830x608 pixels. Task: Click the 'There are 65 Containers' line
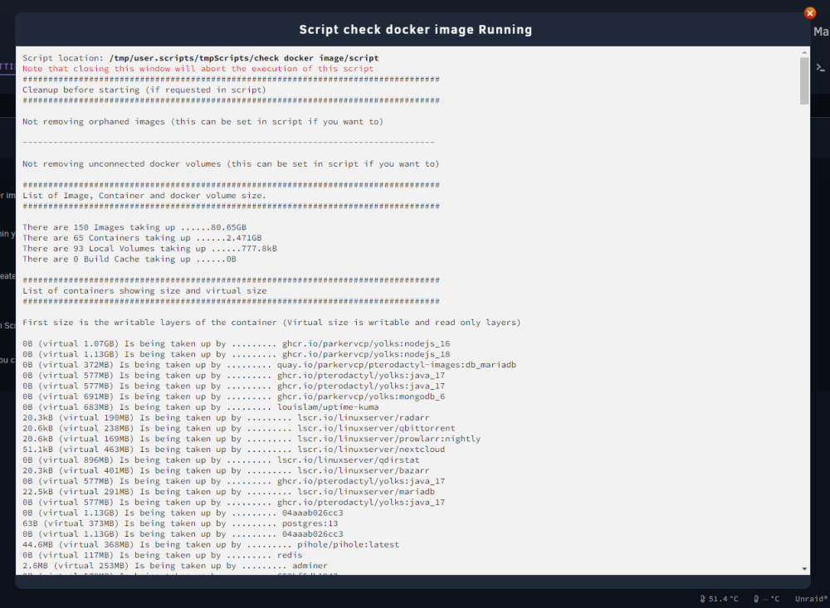142,238
